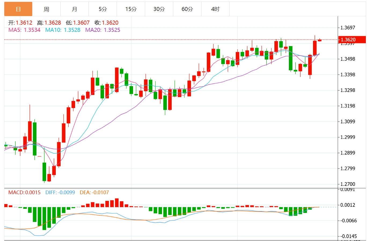
Task: Click the 1.3298 price axis label
Action: point(348,90)
